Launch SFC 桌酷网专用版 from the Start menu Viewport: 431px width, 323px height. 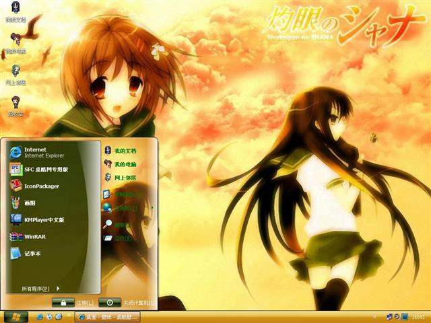pyautogui.click(x=39, y=169)
